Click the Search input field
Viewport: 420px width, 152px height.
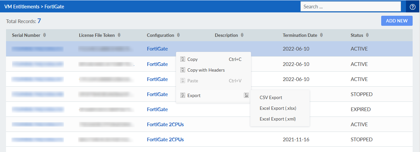pyautogui.click(x=350, y=6)
